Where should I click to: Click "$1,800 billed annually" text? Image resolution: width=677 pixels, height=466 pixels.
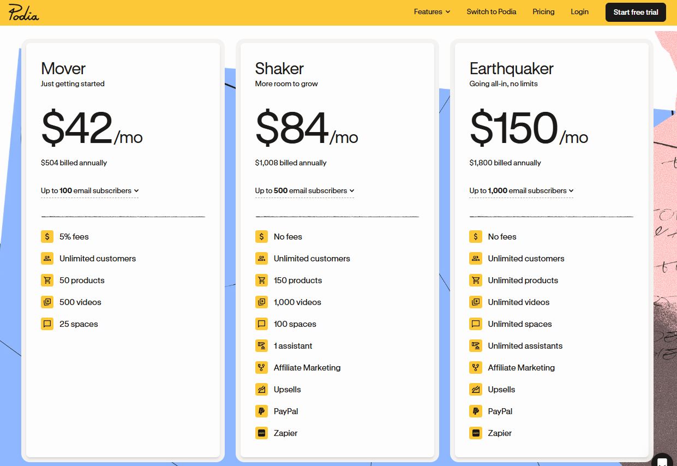pos(505,163)
